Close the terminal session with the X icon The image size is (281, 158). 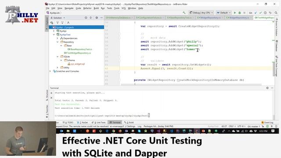[51, 97]
